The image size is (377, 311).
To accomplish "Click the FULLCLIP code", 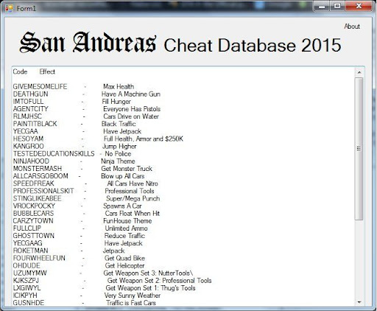I will pos(27,228).
